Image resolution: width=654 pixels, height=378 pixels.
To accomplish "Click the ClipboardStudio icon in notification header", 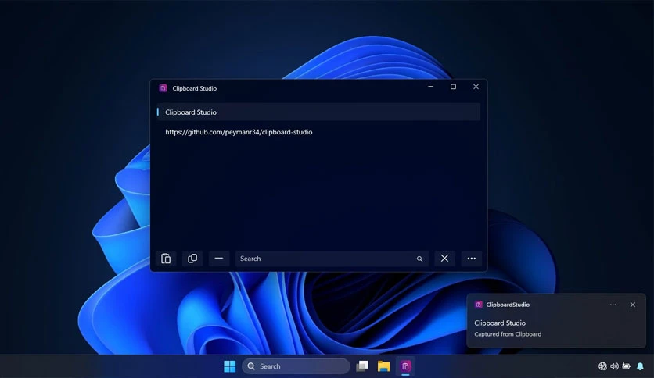I will (479, 305).
